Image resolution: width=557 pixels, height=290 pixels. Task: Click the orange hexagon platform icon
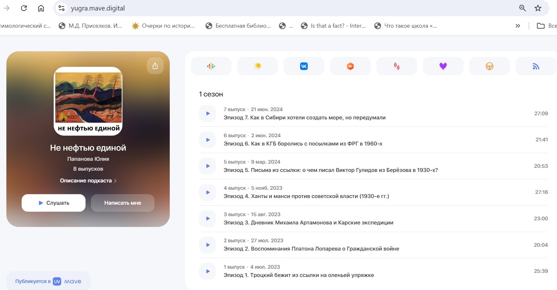click(350, 66)
